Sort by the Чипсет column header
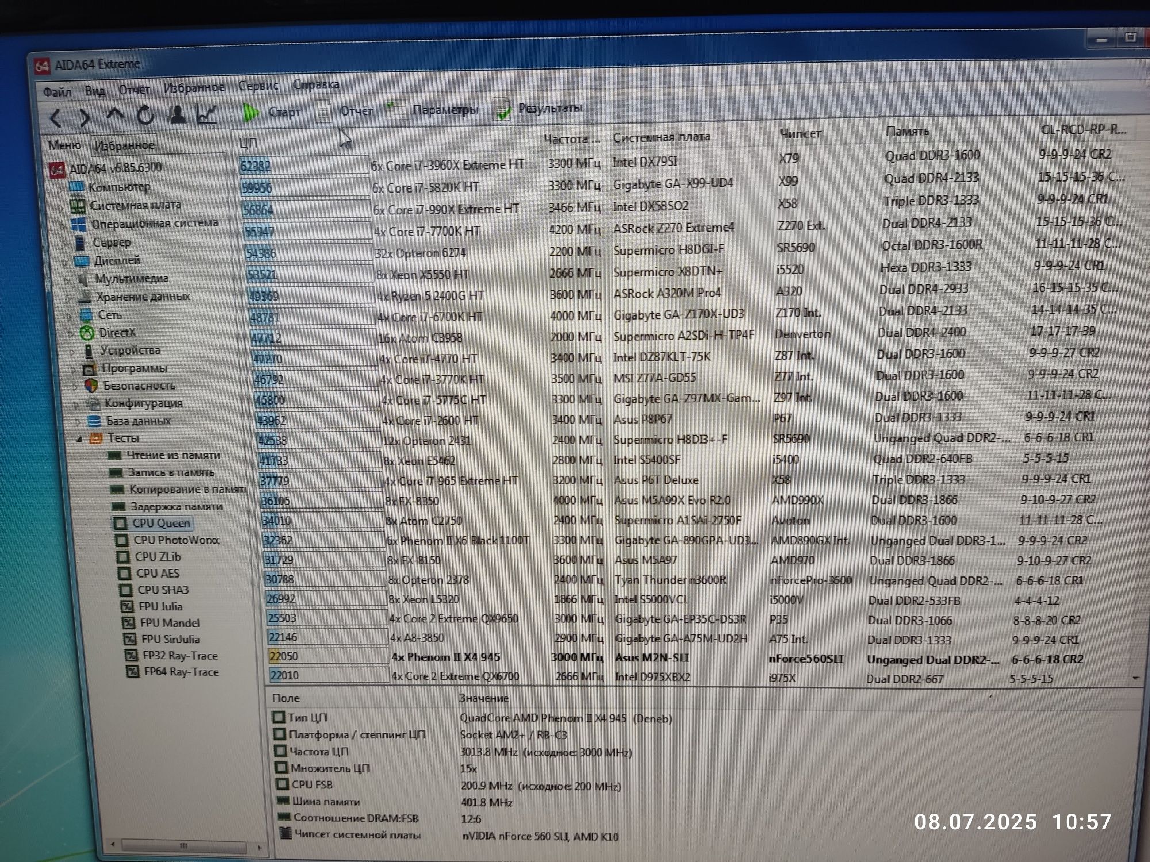This screenshot has width=1150, height=862. (800, 134)
